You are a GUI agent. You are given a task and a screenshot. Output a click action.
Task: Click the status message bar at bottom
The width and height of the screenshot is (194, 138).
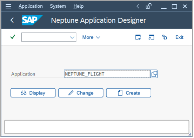point(96,127)
